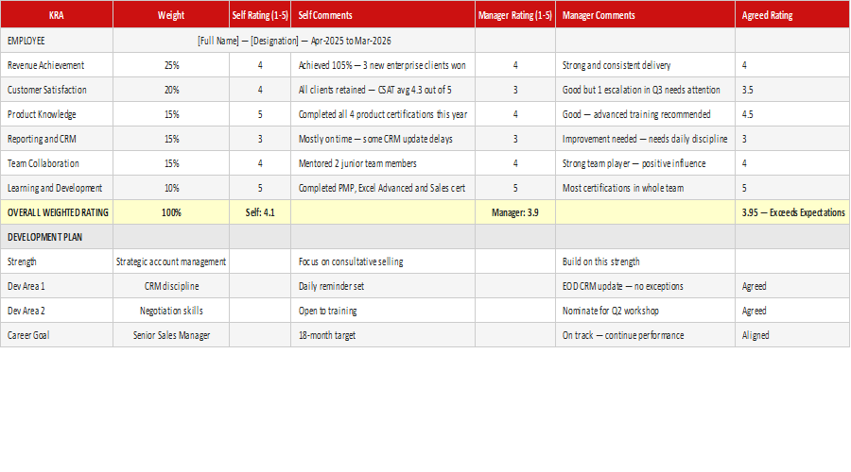
Task: Click 'Completed all 4 product certifications this year'
Action: [x=383, y=114]
